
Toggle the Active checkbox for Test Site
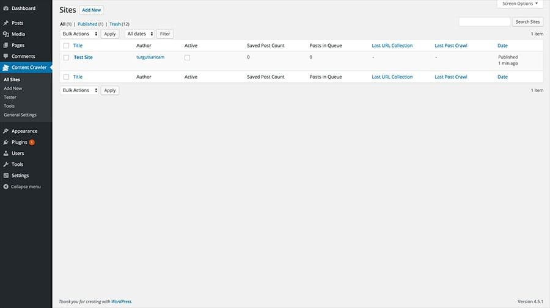coord(188,57)
